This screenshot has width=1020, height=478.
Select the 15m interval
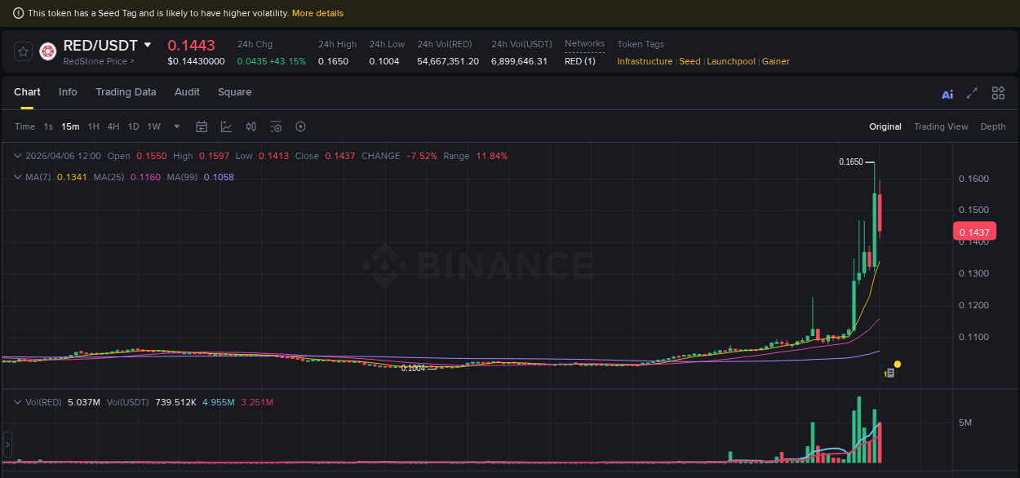pos(70,126)
